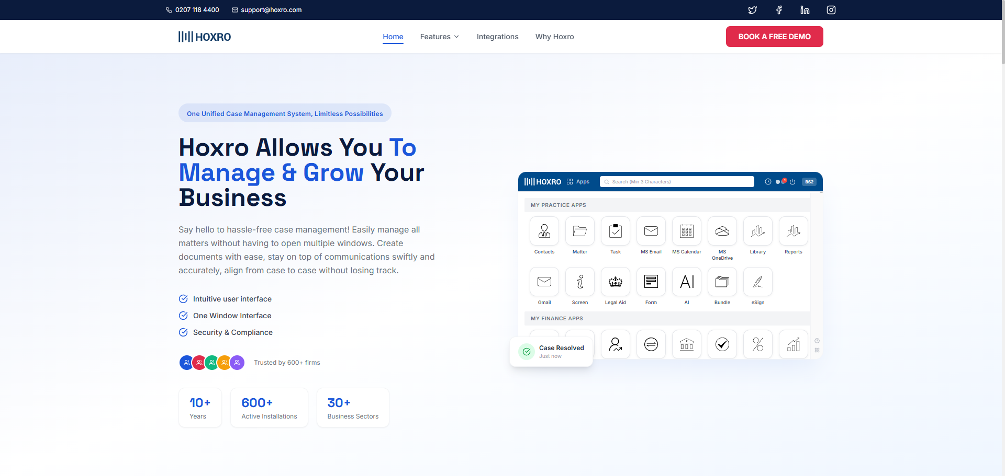Click the Hoxro logo in the navbar

click(205, 37)
